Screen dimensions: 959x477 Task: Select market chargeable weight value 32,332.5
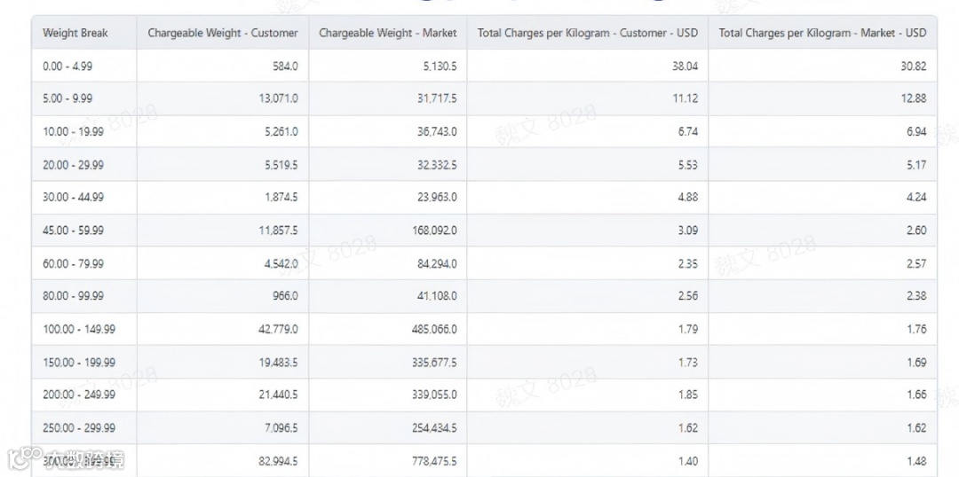435,165
